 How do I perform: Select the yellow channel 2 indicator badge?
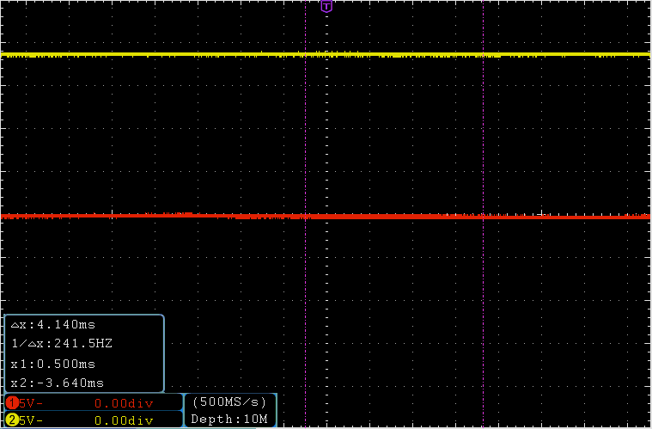(13, 420)
